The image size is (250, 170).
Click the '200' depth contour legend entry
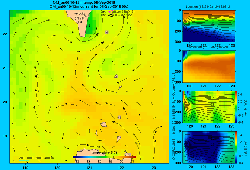22,158
